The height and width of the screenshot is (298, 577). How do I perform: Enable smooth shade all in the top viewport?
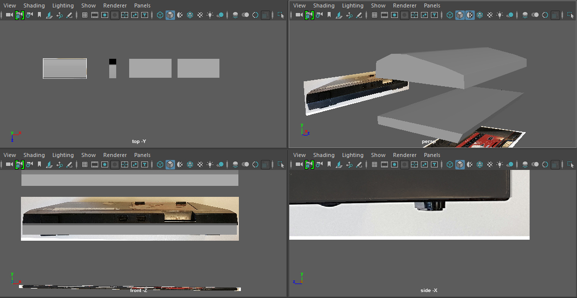(170, 15)
